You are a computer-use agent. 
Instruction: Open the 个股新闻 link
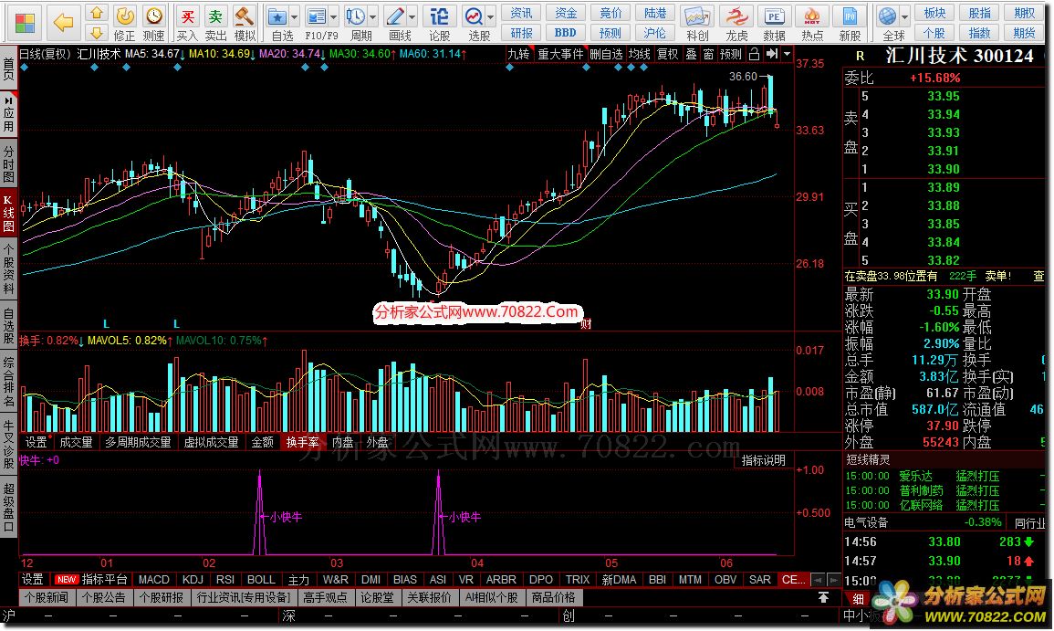47,597
